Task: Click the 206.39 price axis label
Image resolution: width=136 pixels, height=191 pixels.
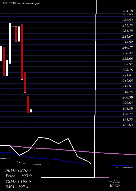Action: [x=128, y=97]
